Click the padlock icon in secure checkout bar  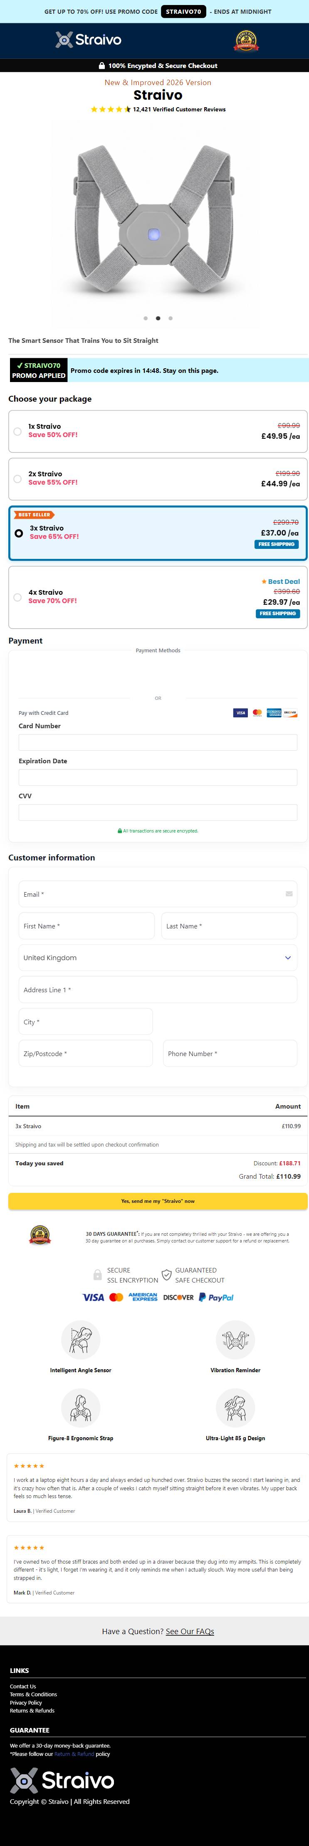tap(101, 65)
